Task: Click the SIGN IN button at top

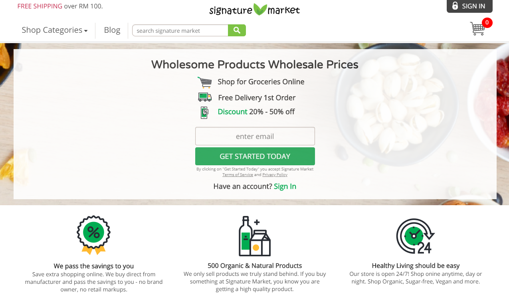Action: click(469, 6)
